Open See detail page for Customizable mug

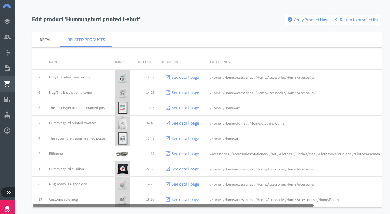pos(182,199)
